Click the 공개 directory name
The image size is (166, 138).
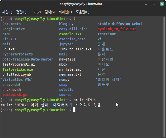tap(101, 44)
